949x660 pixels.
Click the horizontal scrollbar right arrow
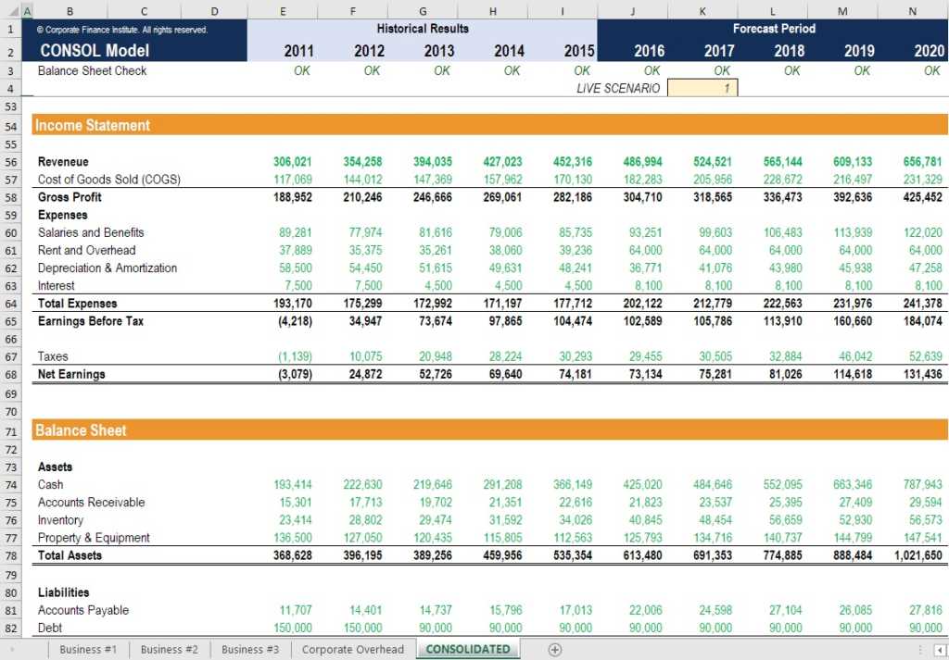click(x=939, y=649)
